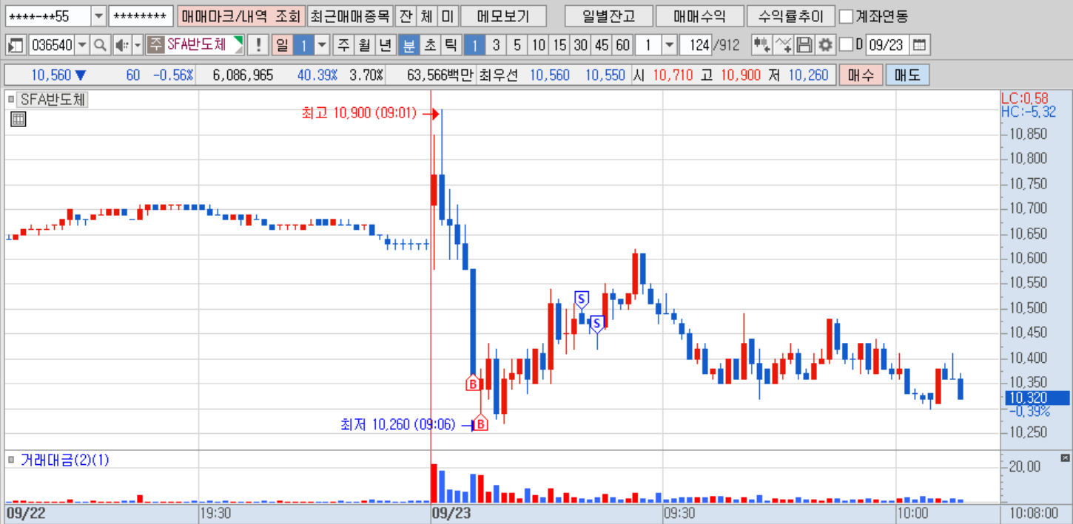
Task: Select the 초 second chart toggle
Action: (x=429, y=45)
